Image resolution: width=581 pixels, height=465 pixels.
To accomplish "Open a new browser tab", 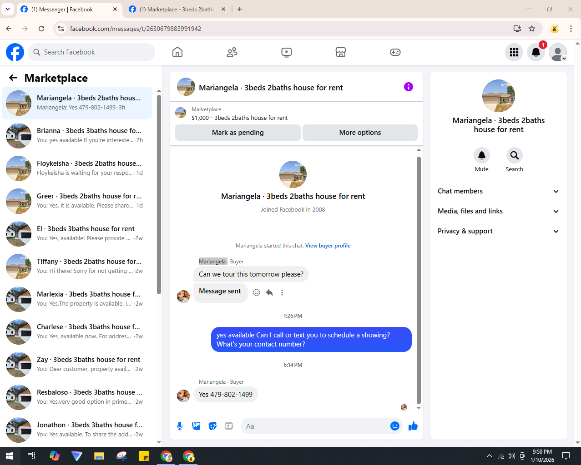I will pos(240,9).
